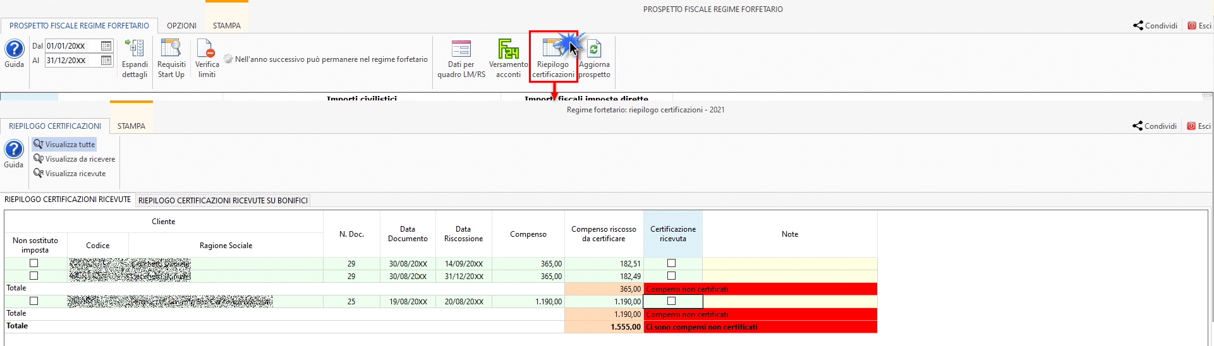Click Condividi in the riepilogo certificazioni window
The width and height of the screenshot is (1214, 346).
coord(1155,126)
